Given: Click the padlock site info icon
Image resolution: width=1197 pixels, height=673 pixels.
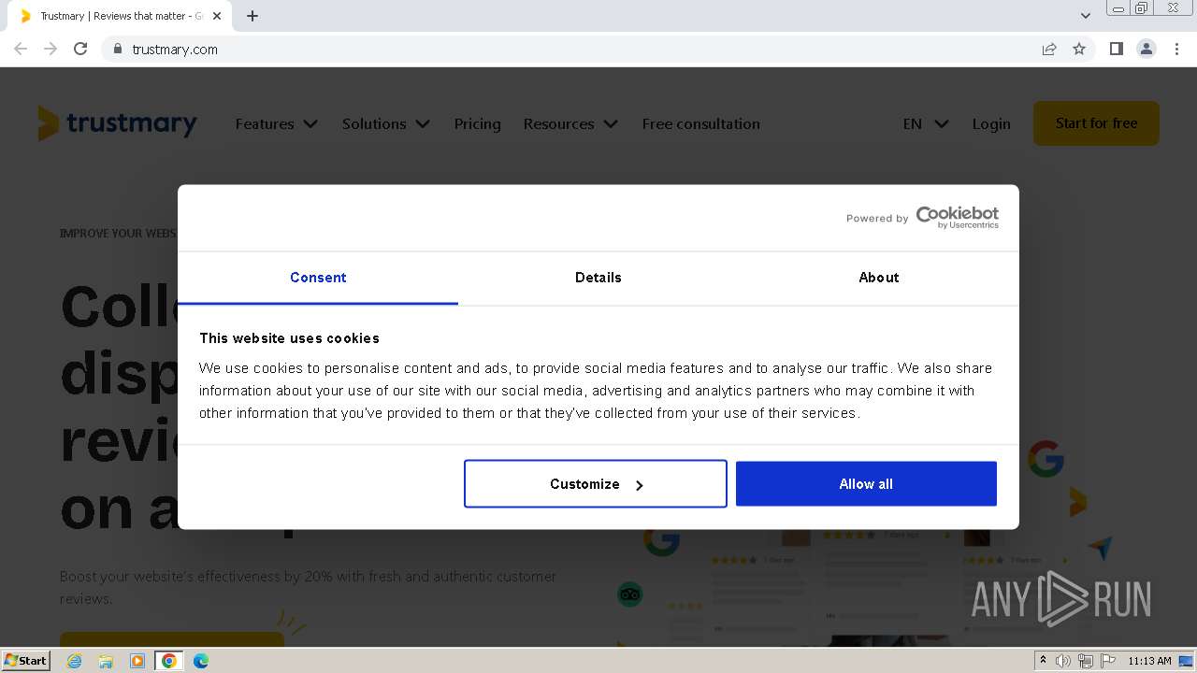Looking at the screenshot, I should coord(118,49).
